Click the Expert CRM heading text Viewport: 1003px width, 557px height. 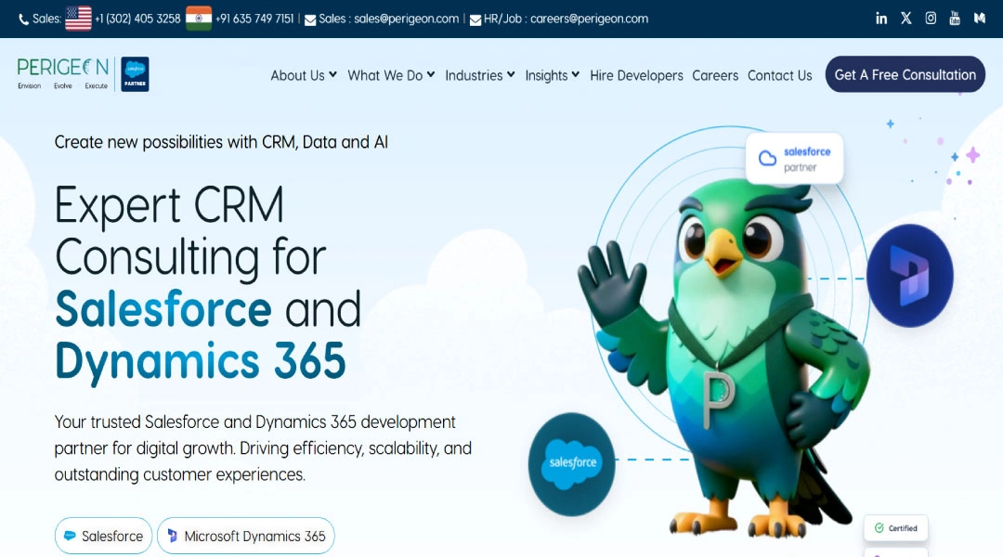170,206
